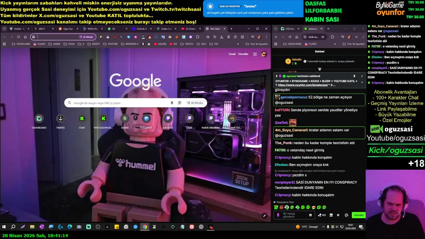425x239 pixels.
Task: Open tab search dropdown in right Chrome window
Action: [276, 29]
